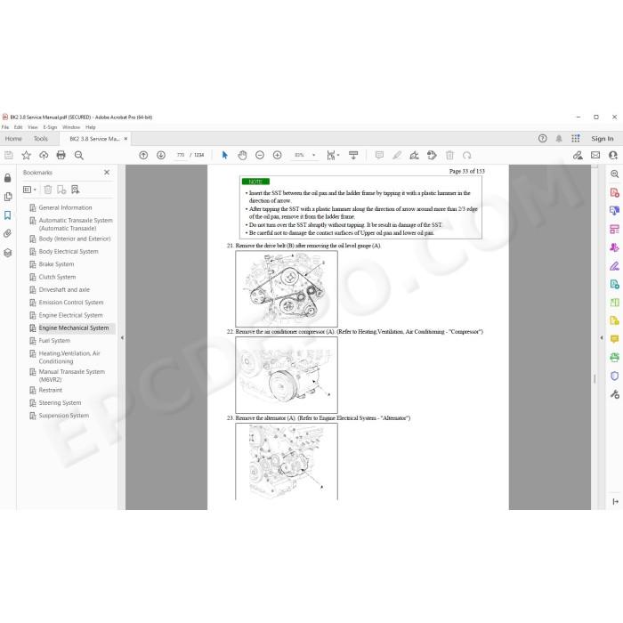The height and width of the screenshot is (623, 623).
Task: Close the BK2 3.8 Service Manual tab
Action: coord(126,139)
